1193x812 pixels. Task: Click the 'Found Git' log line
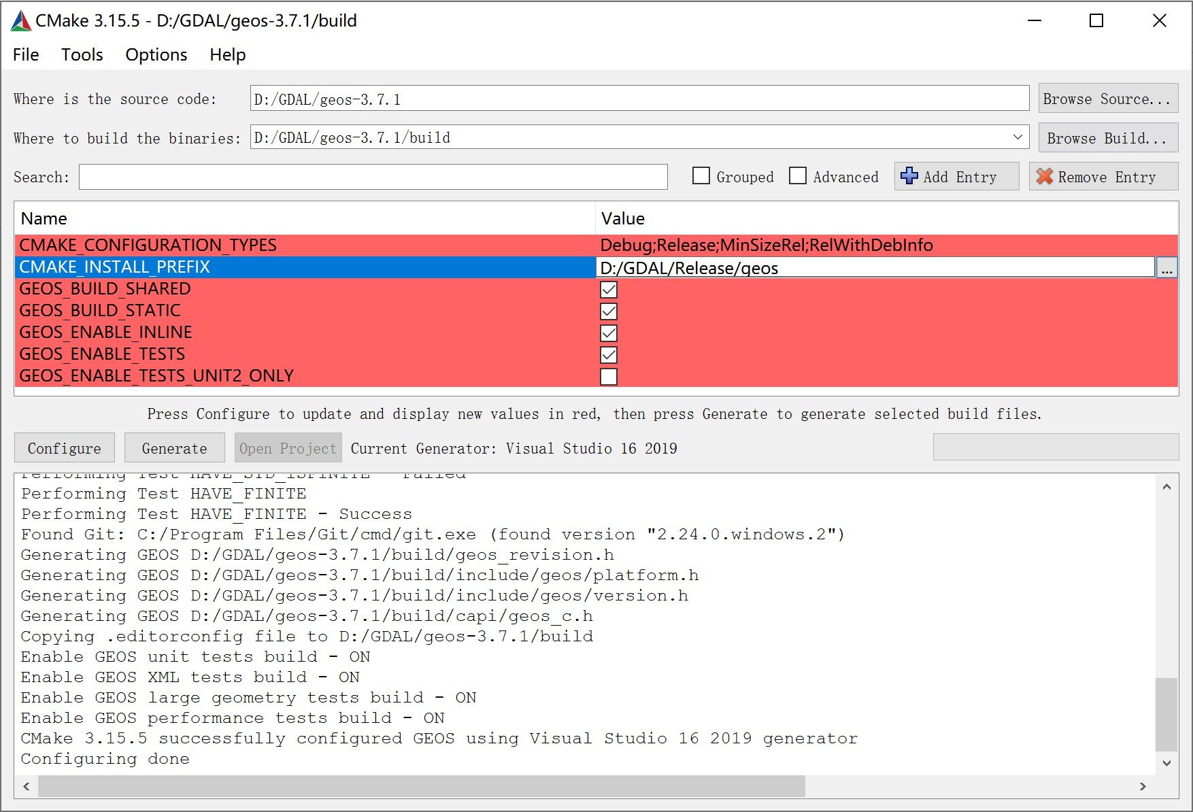(433, 535)
